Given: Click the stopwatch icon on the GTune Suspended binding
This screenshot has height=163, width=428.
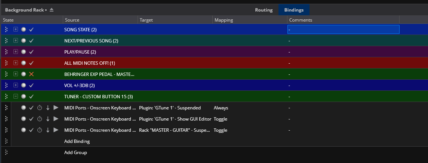Looking at the screenshot, I should (x=40, y=108).
